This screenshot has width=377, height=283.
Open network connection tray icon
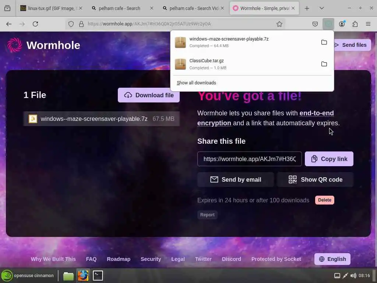(345, 276)
